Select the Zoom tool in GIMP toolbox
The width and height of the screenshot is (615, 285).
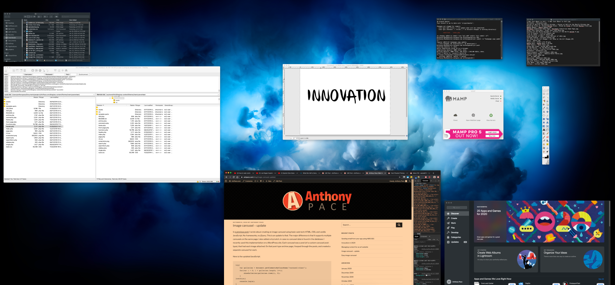547,108
